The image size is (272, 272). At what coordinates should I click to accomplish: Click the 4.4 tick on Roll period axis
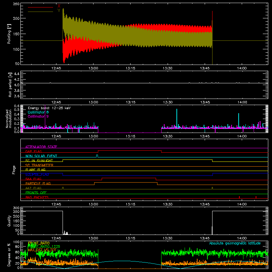(17, 74)
